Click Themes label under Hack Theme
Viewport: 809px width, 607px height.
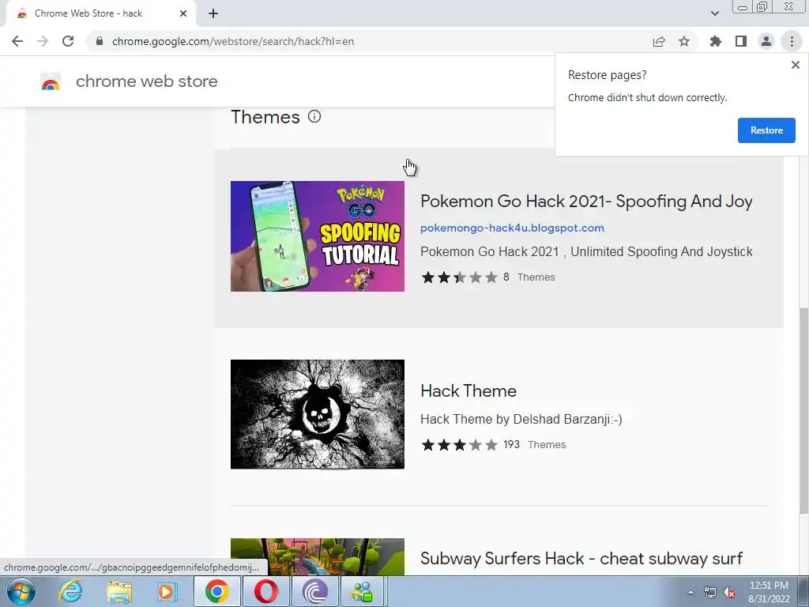pyautogui.click(x=547, y=445)
